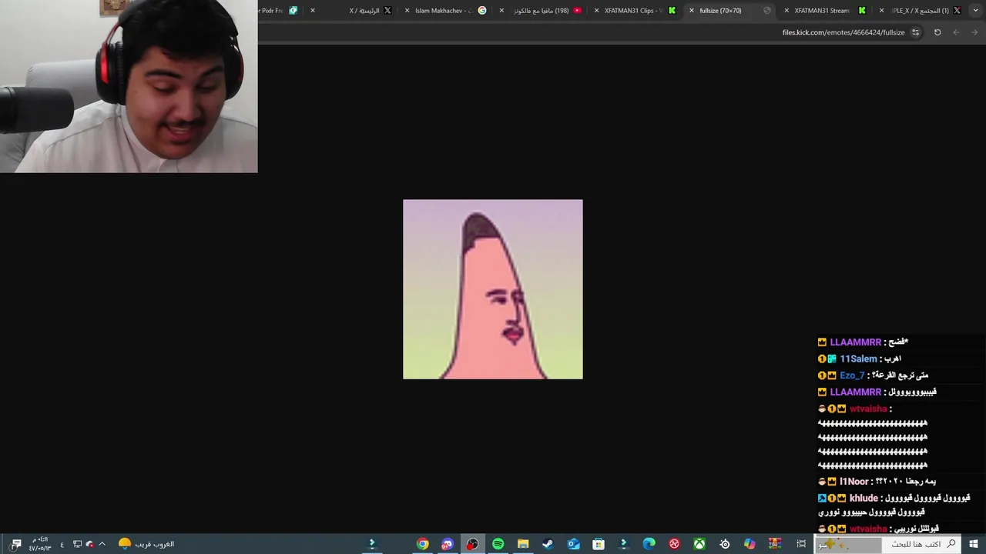
Task: Open Spotify from the taskbar
Action: (x=498, y=544)
